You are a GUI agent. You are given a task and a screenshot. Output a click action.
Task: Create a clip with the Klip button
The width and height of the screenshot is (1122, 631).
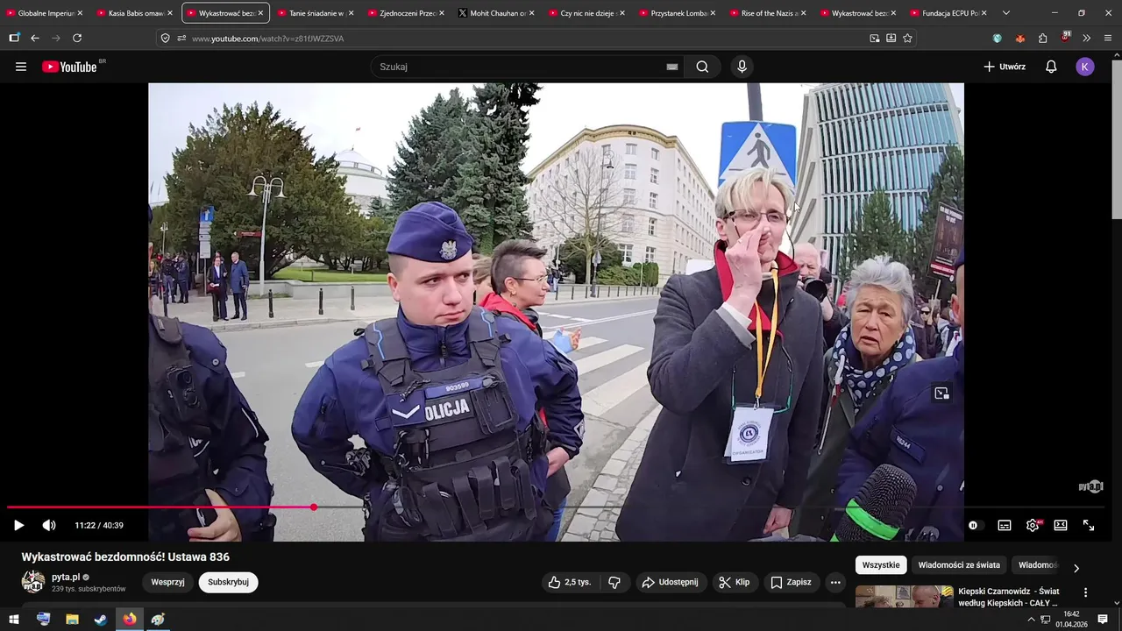734,582
